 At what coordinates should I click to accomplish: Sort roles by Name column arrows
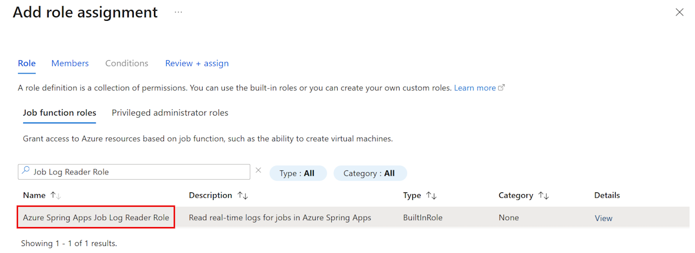tap(56, 195)
